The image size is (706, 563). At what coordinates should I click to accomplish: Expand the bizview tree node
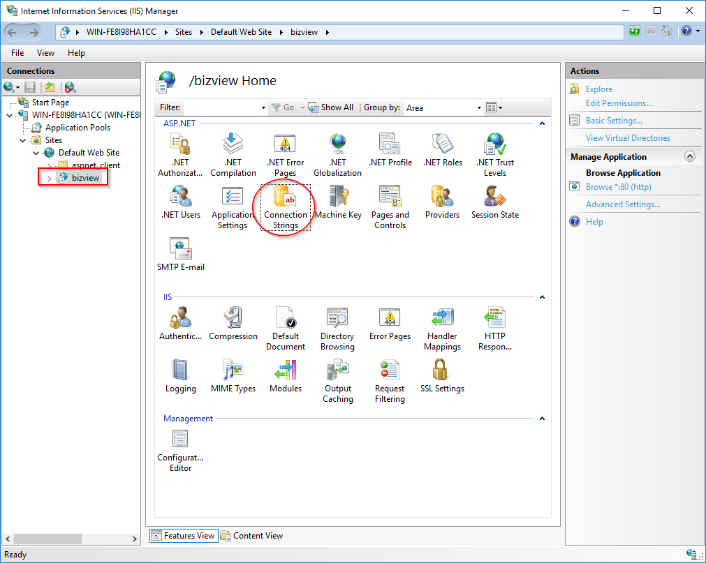pos(49,178)
